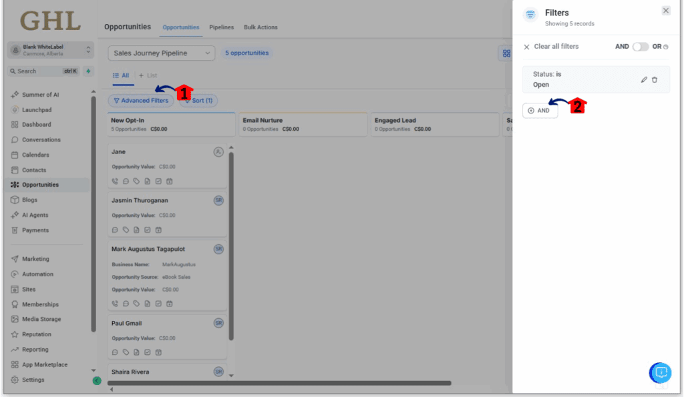Switch to the Bulk Actions tab
This screenshot has height=397, width=684.
(x=261, y=27)
